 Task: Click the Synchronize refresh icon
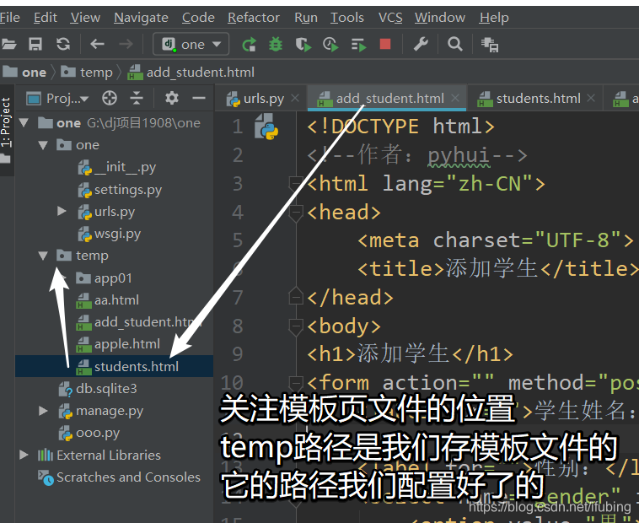[x=63, y=44]
